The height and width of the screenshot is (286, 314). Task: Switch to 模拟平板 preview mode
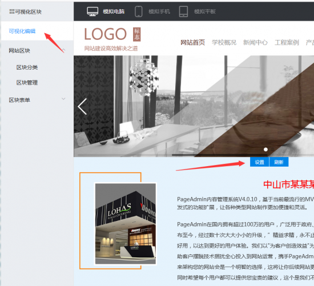(204, 11)
